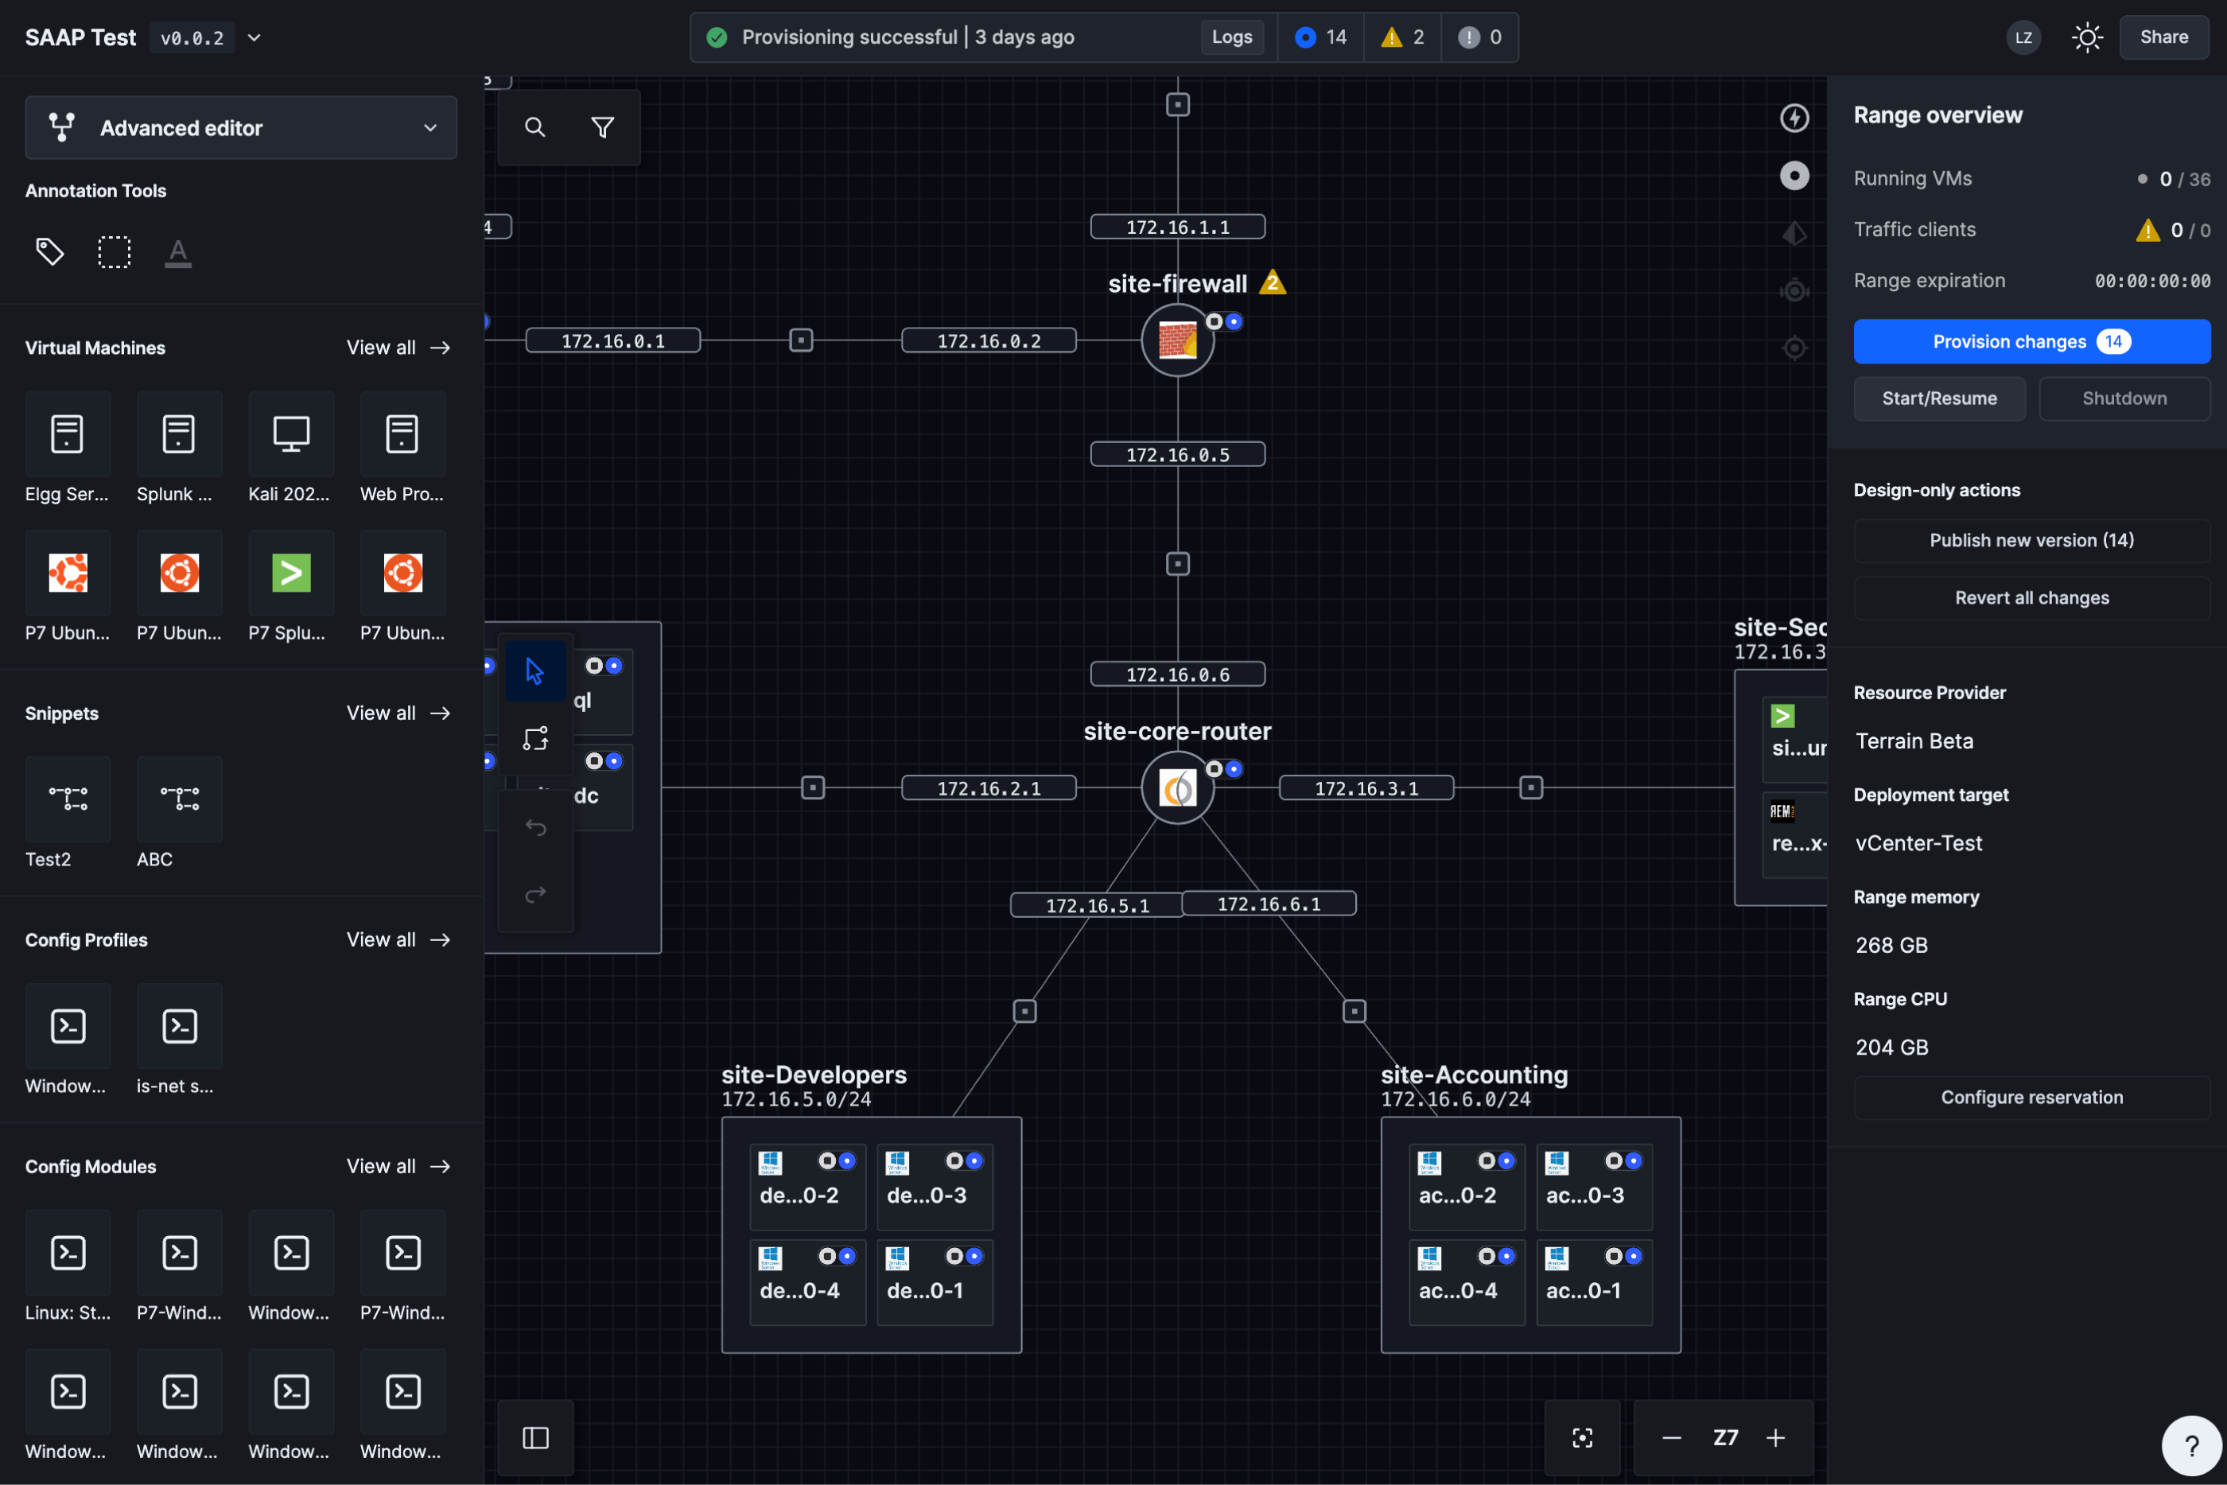Viewport: 2227px width, 1485px height.
Task: Choose the connection draw tool
Action: pyautogui.click(x=535, y=739)
